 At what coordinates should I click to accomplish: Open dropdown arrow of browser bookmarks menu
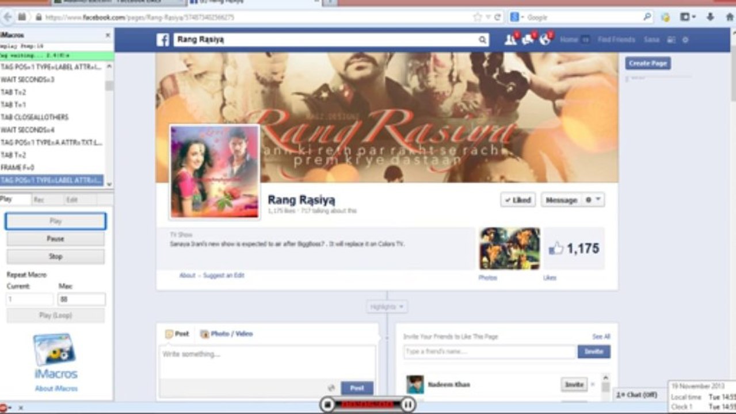point(694,17)
